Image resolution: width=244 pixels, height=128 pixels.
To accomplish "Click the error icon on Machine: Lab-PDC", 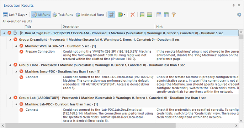I will point(21,104).
